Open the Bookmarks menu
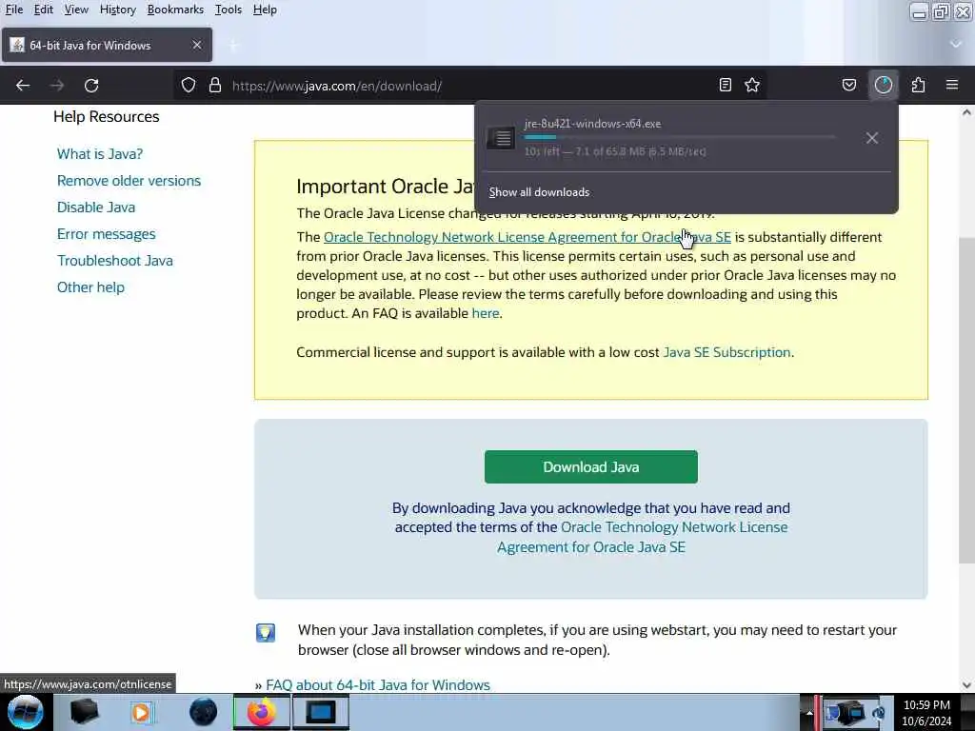 point(175,10)
